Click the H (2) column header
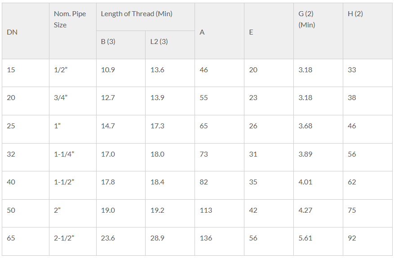The image size is (394, 258). click(367, 31)
